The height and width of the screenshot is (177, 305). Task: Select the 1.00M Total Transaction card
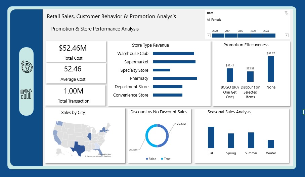76,95
